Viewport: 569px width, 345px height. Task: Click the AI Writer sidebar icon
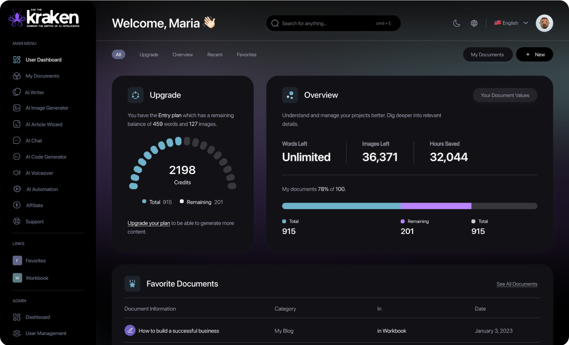click(x=17, y=92)
